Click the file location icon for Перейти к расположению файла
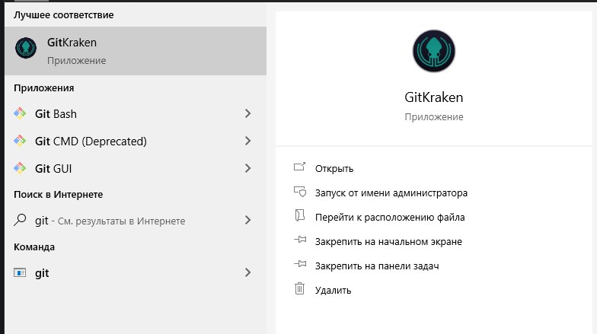597x334 pixels. (x=300, y=215)
